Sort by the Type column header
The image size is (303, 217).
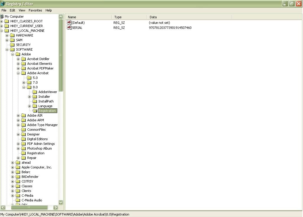(x=129, y=17)
